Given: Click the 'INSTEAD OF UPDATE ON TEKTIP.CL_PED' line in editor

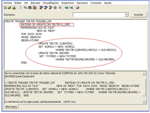Looking at the screenshot, I should 45,25.
